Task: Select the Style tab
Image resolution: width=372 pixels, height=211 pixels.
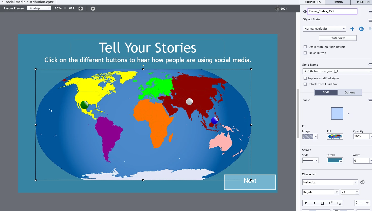Action: [x=326, y=92]
